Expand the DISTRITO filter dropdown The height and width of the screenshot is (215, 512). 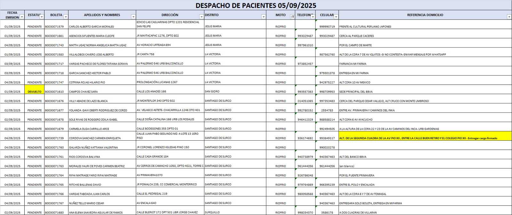pyautogui.click(x=263, y=17)
